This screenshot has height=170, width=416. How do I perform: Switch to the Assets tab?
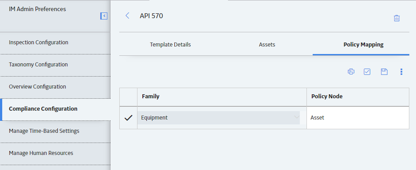tap(267, 44)
